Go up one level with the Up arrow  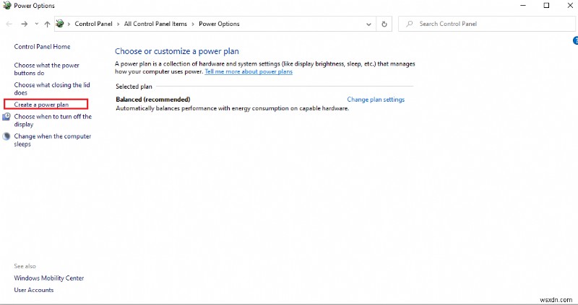48,24
